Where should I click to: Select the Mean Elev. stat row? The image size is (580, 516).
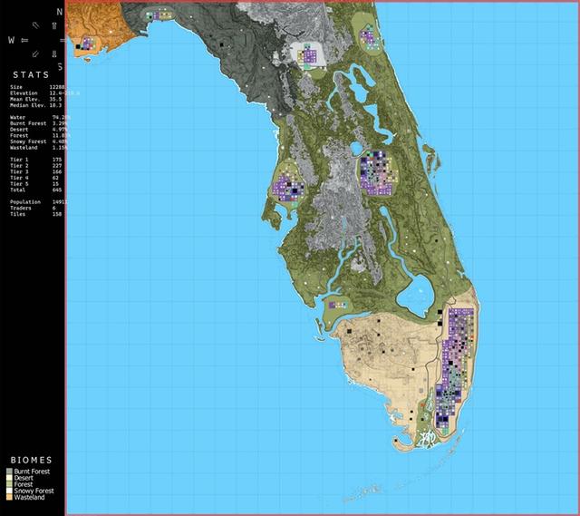[x=36, y=99]
